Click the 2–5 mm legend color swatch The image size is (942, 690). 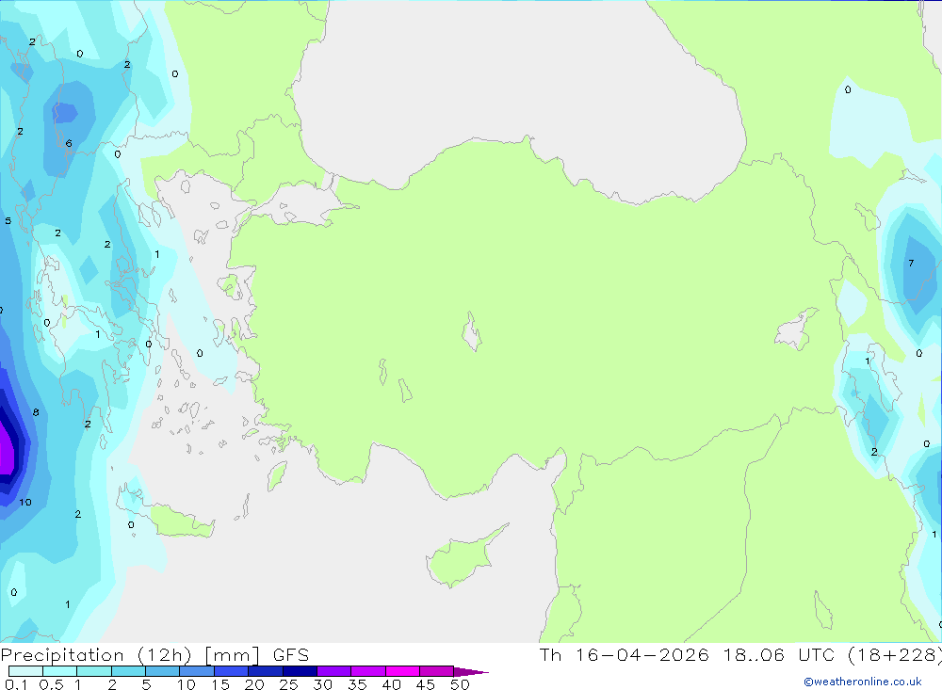click(x=128, y=671)
